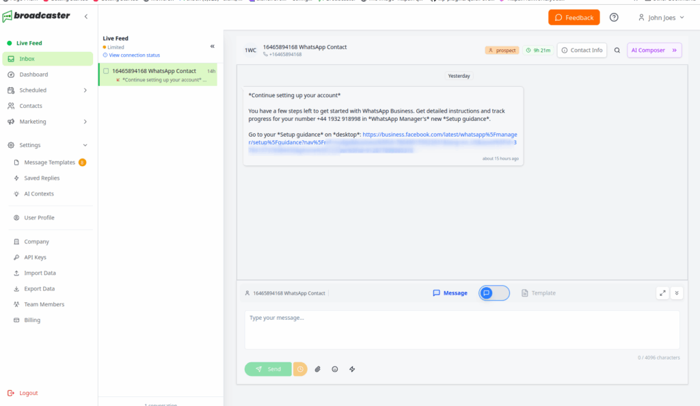The height and width of the screenshot is (406, 700).
Task: Click the Logout link
Action: click(23, 393)
